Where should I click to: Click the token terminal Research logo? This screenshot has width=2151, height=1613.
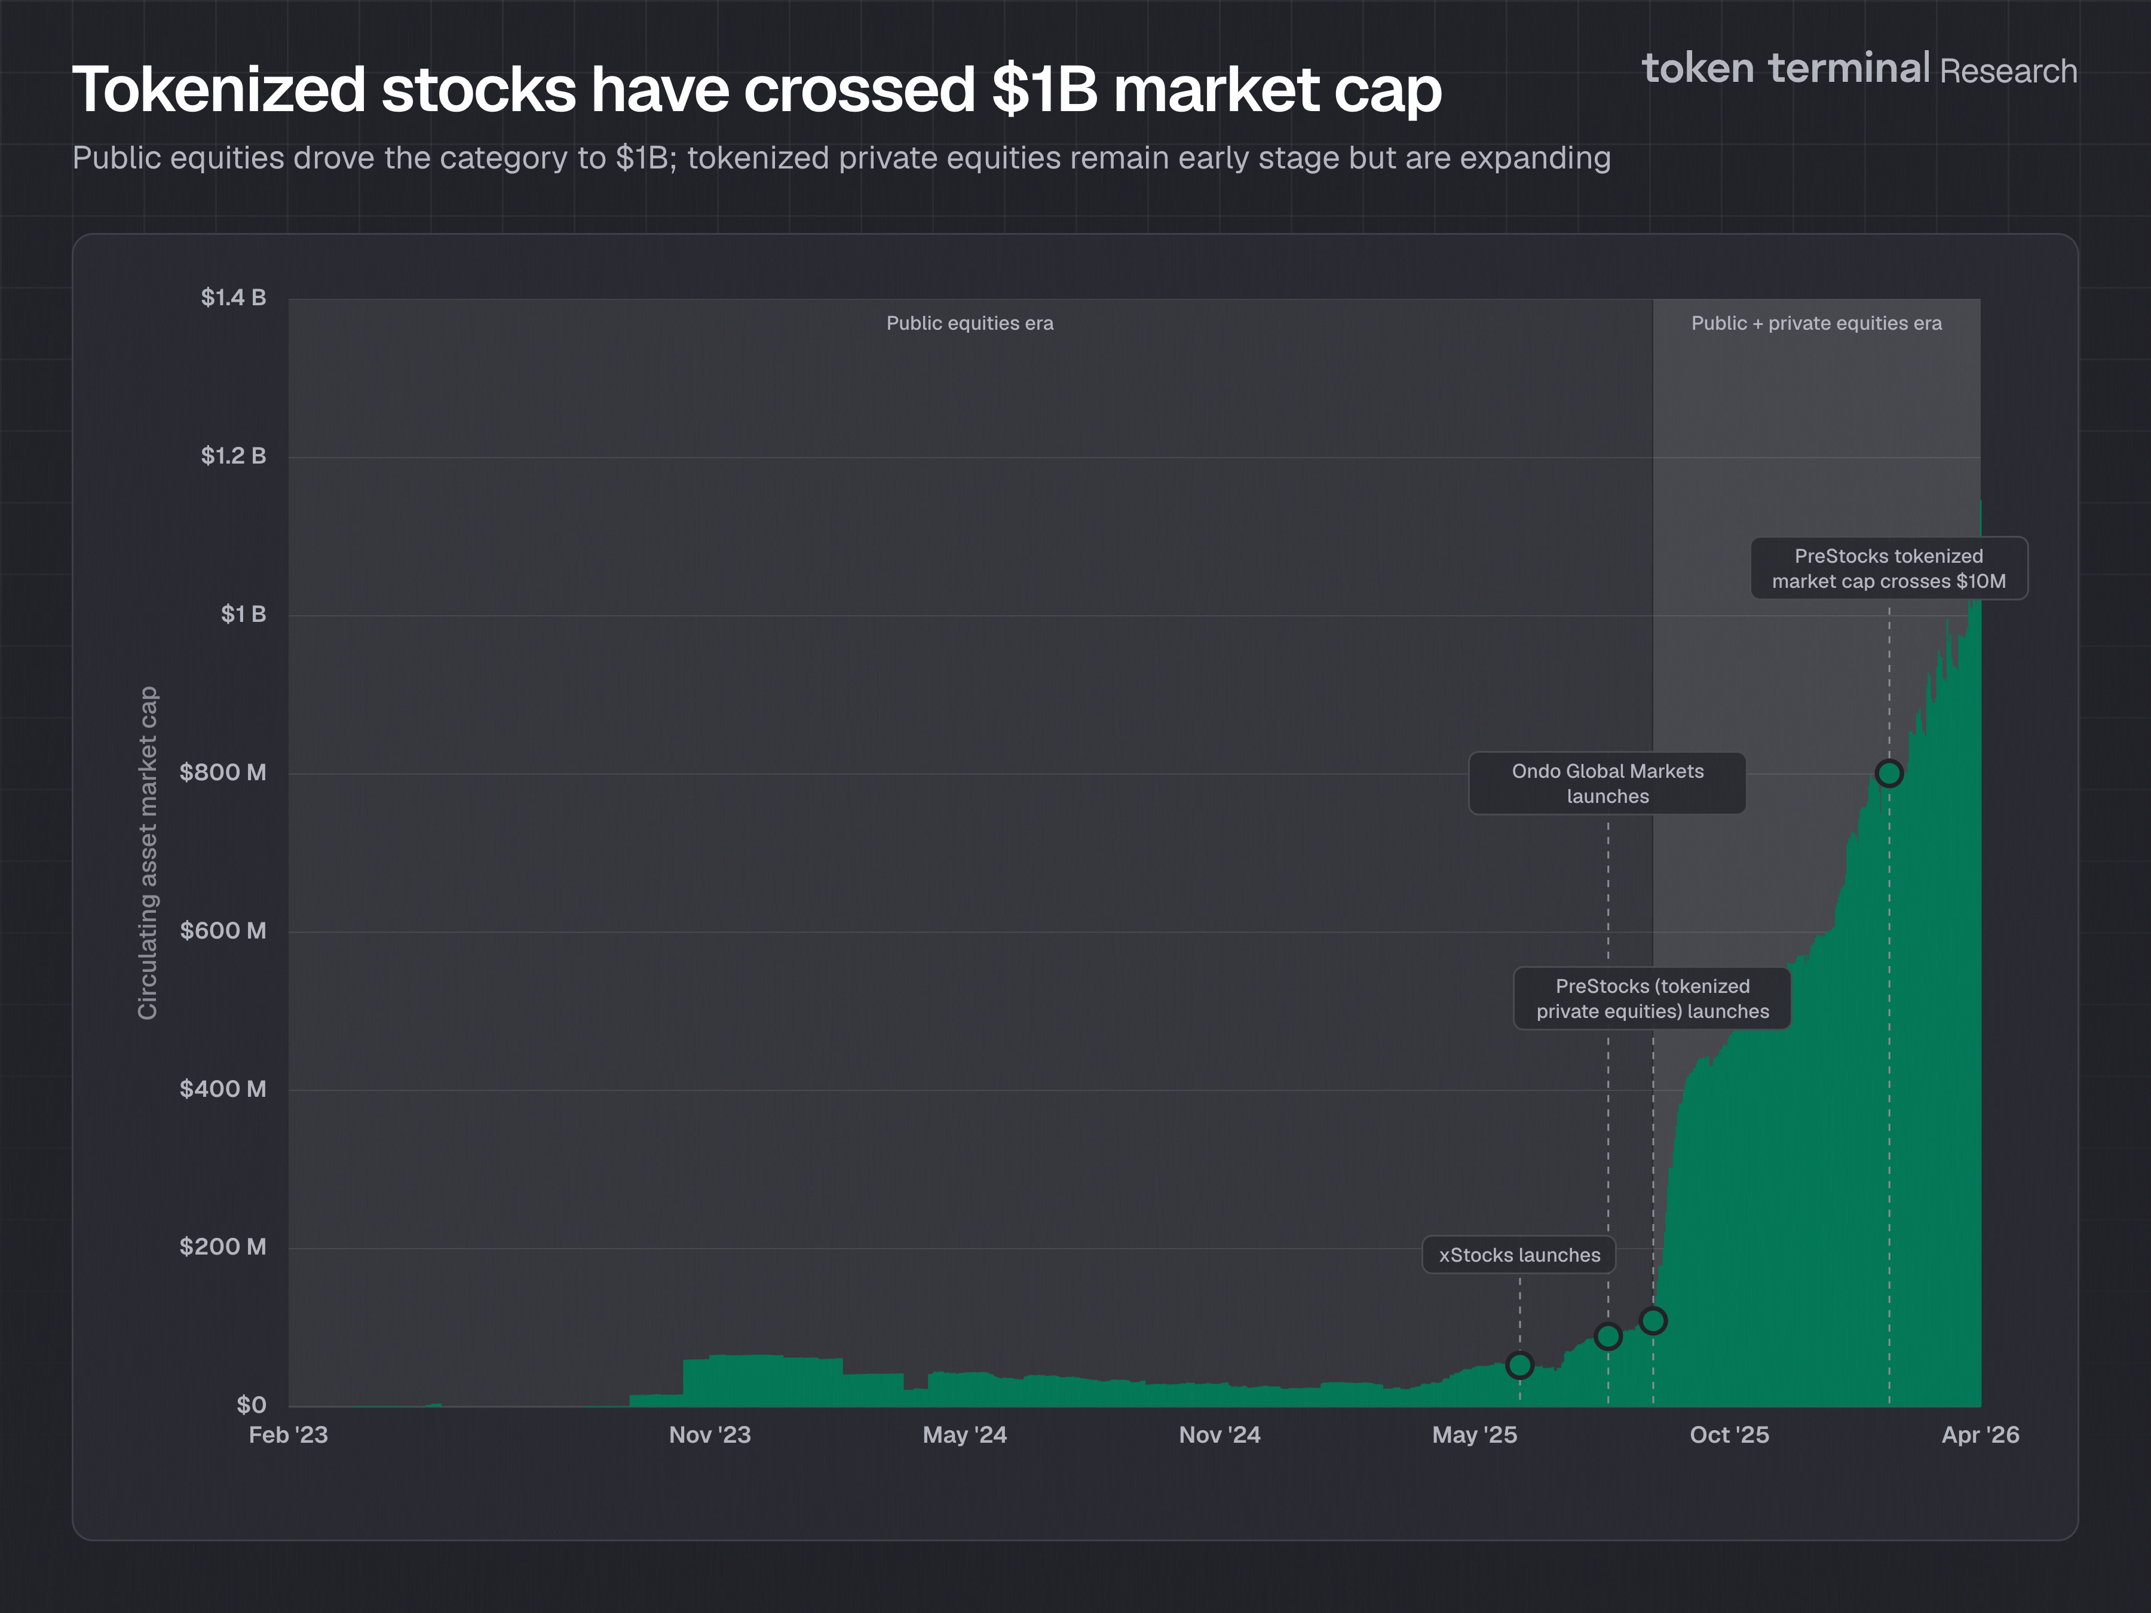(x=1858, y=69)
